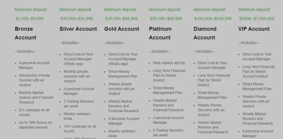Viewport: 283px width, 139px height.
Task: Click '3 Trading Sessions per week' item
Action: coord(79,104)
